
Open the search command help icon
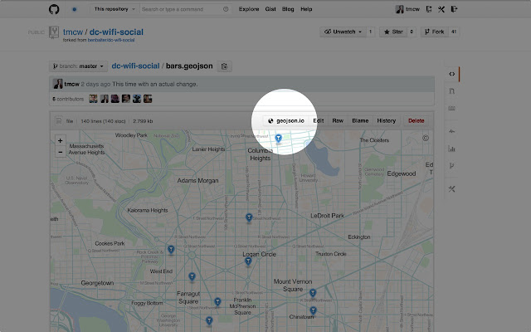(x=226, y=9)
